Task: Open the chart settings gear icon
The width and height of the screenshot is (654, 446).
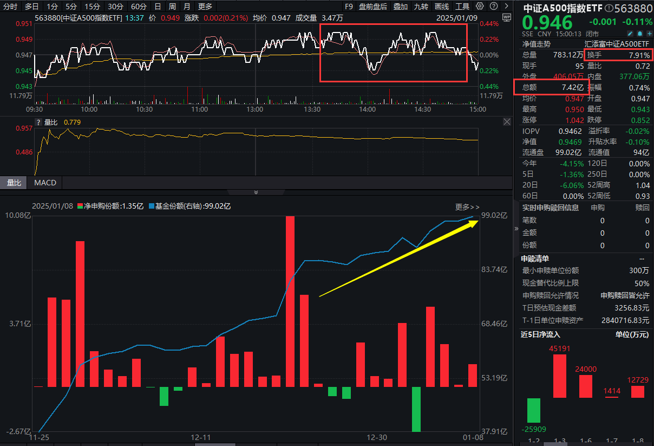Action: point(479,6)
